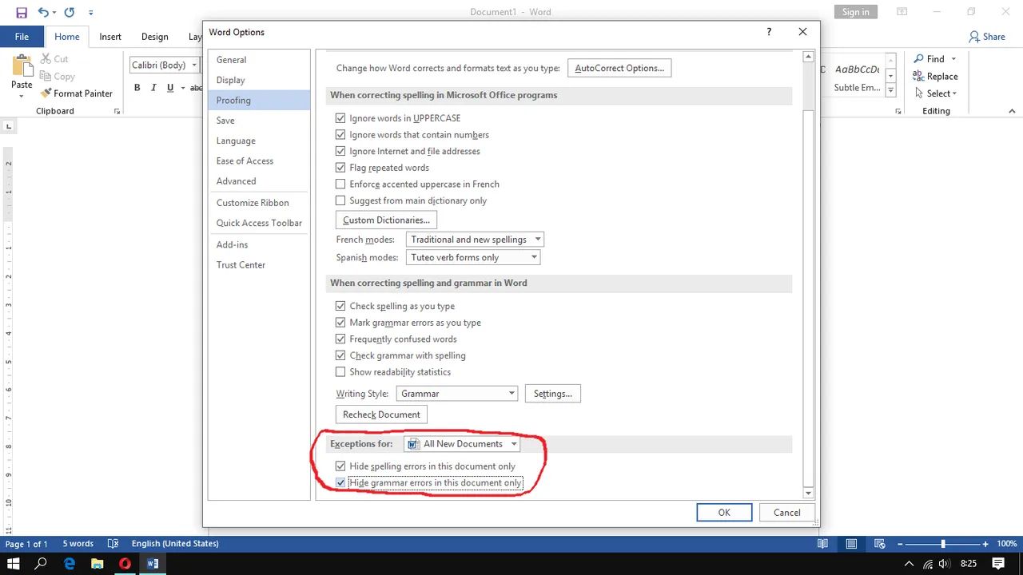Image resolution: width=1023 pixels, height=575 pixels.
Task: Enable Show readability statistics
Action: coord(340,372)
